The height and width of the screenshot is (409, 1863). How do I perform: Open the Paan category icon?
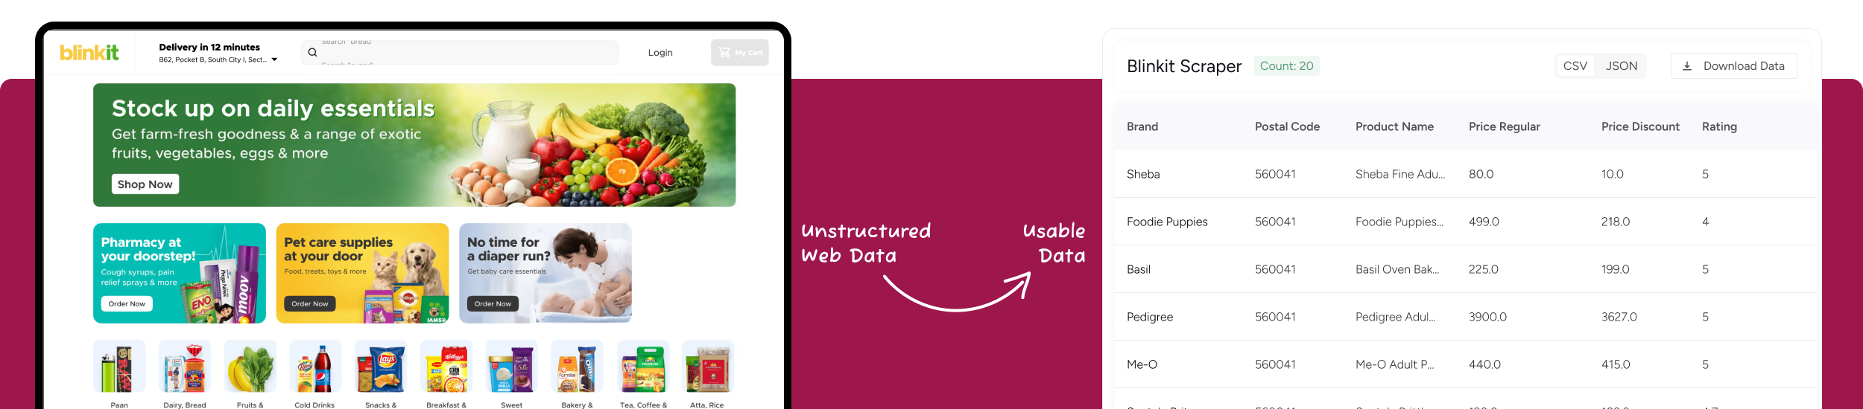(119, 367)
